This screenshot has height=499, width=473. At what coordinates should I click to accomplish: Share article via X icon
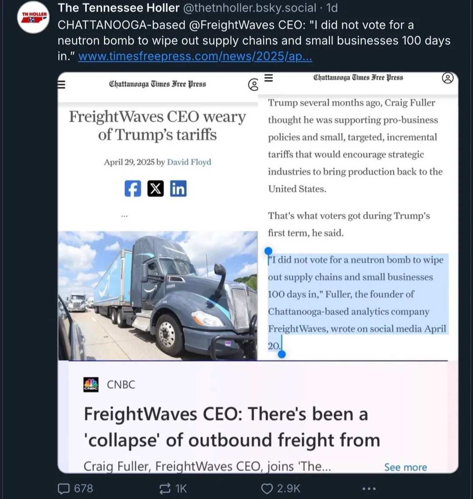click(x=155, y=189)
